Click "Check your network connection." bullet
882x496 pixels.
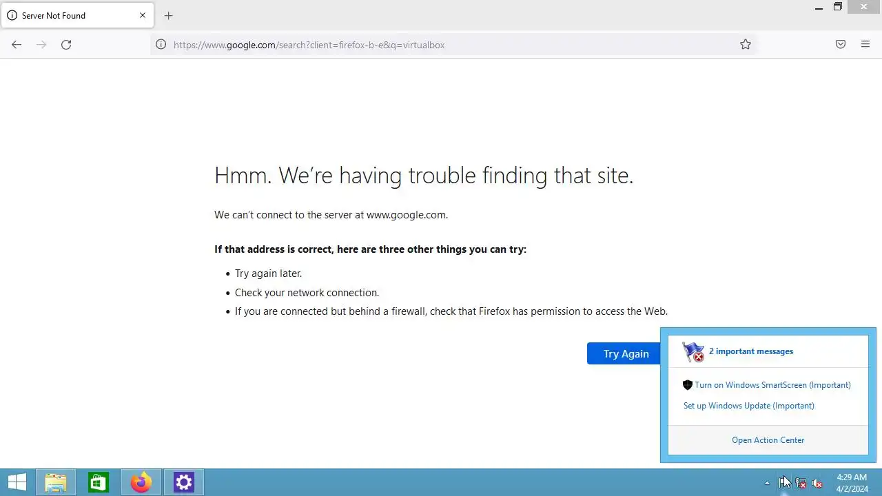tap(307, 293)
